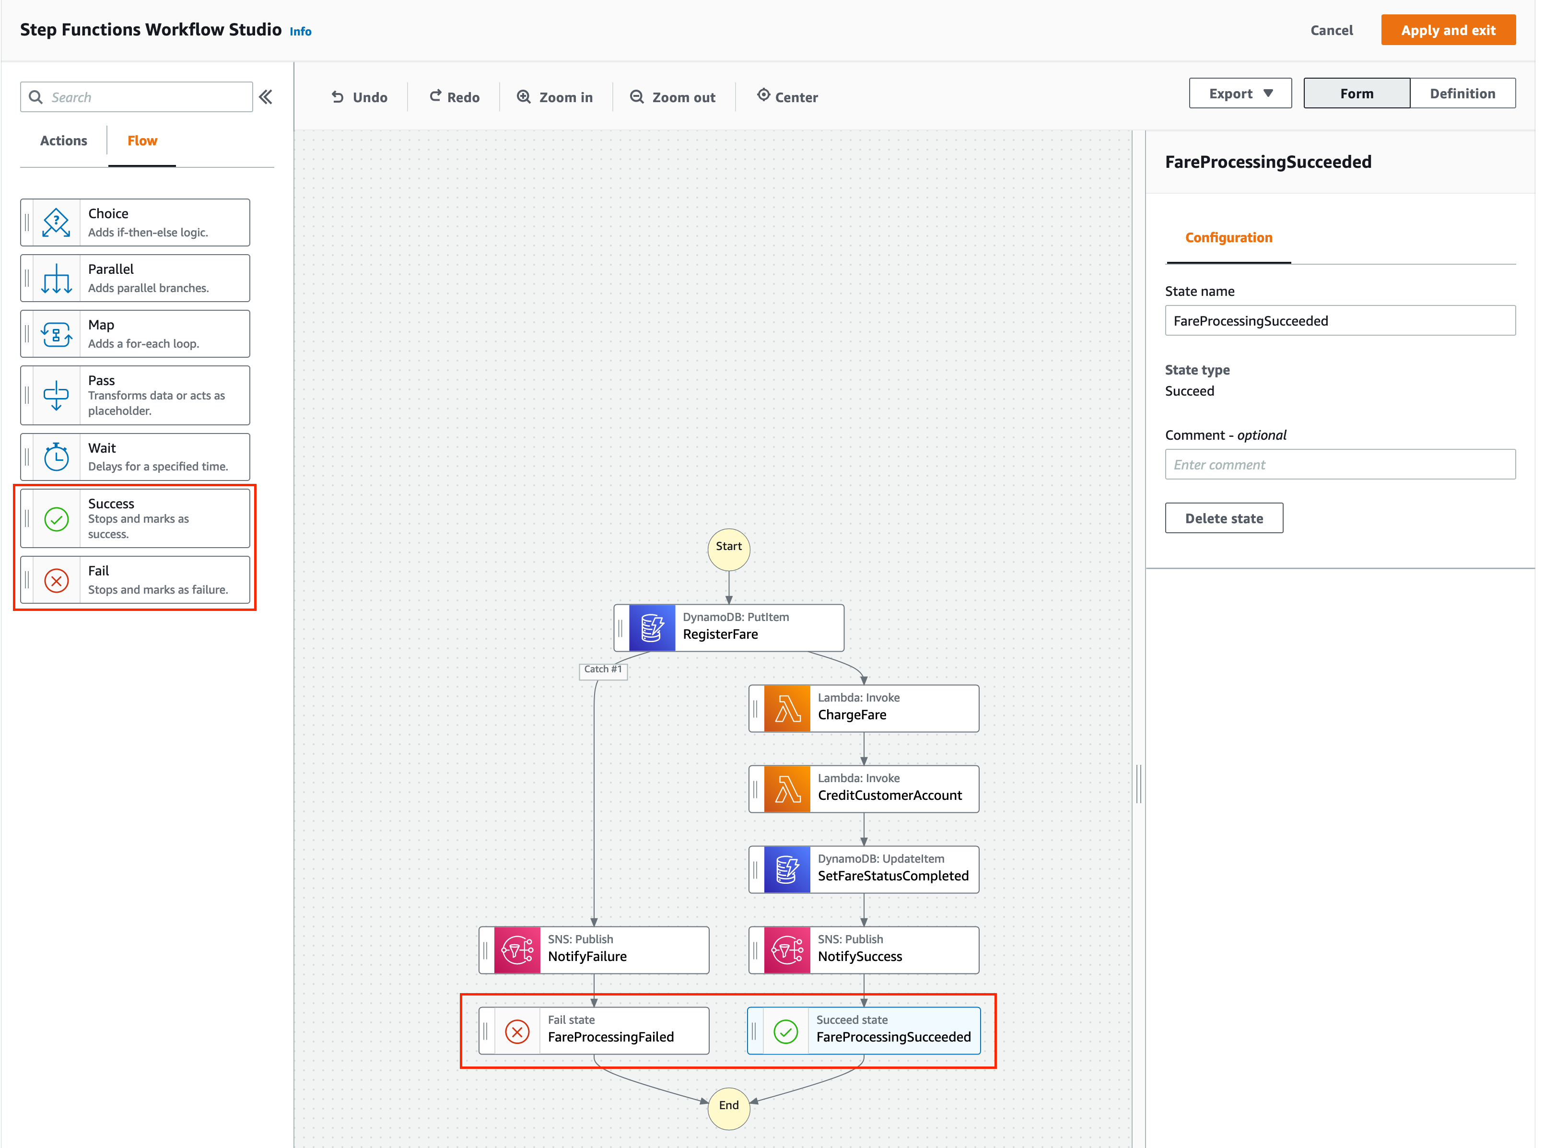This screenshot has width=1544, height=1148.
Task: Select the NotifyFailure node label
Action: 586,957
